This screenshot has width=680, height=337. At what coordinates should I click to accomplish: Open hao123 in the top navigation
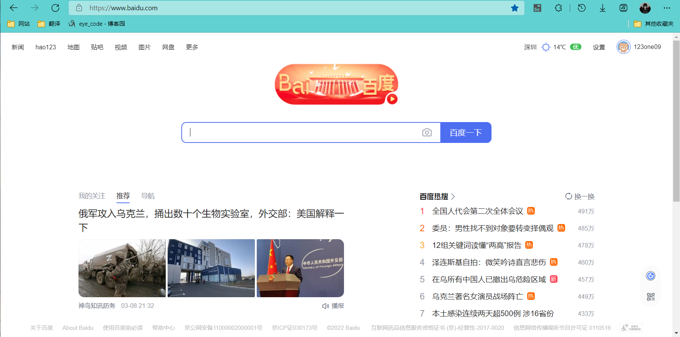(46, 47)
